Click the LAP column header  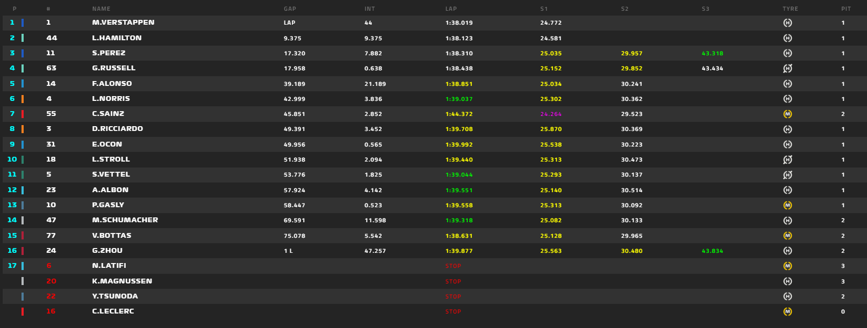[x=451, y=9]
